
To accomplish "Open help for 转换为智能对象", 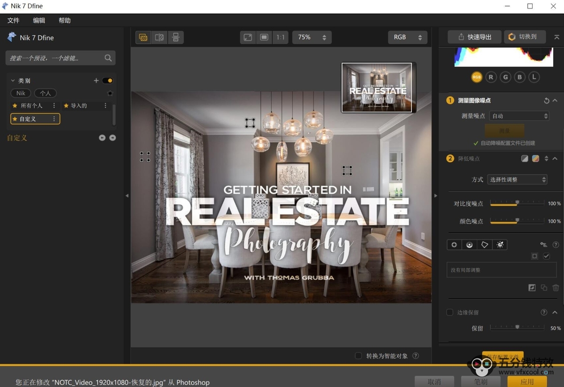I will pos(415,356).
